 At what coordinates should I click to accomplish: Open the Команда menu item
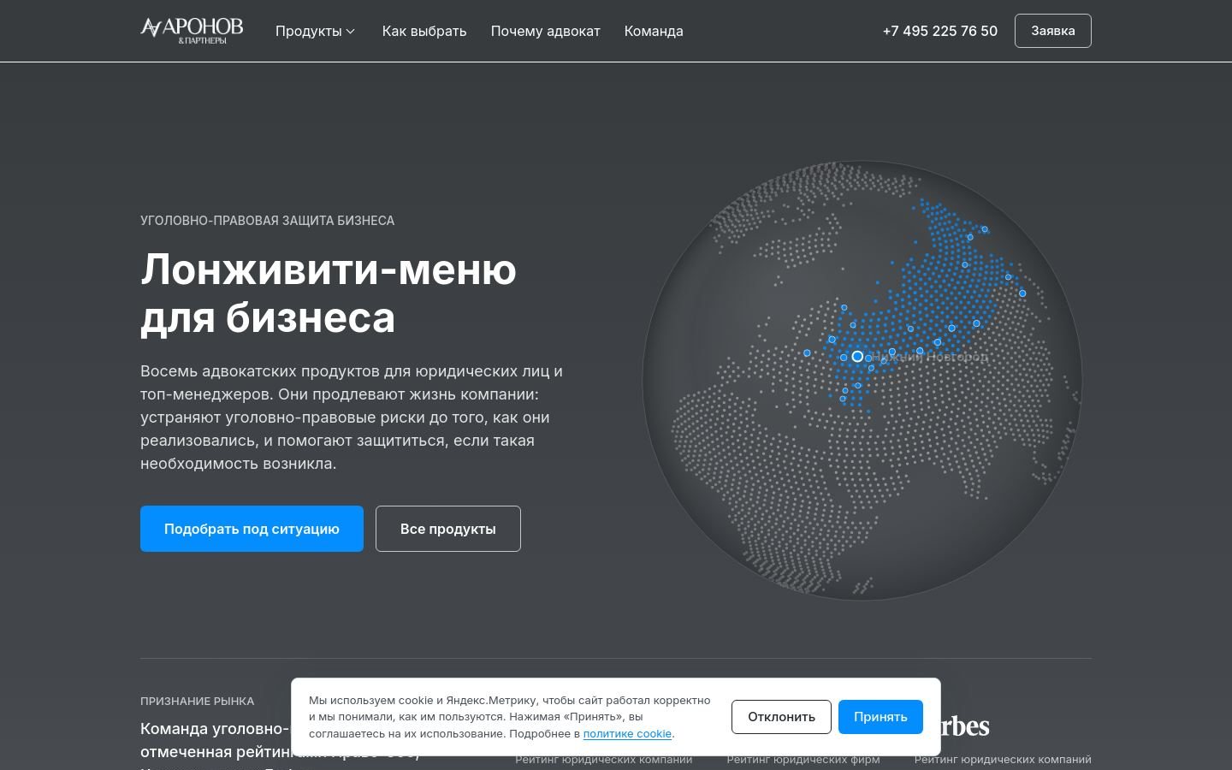tap(654, 31)
